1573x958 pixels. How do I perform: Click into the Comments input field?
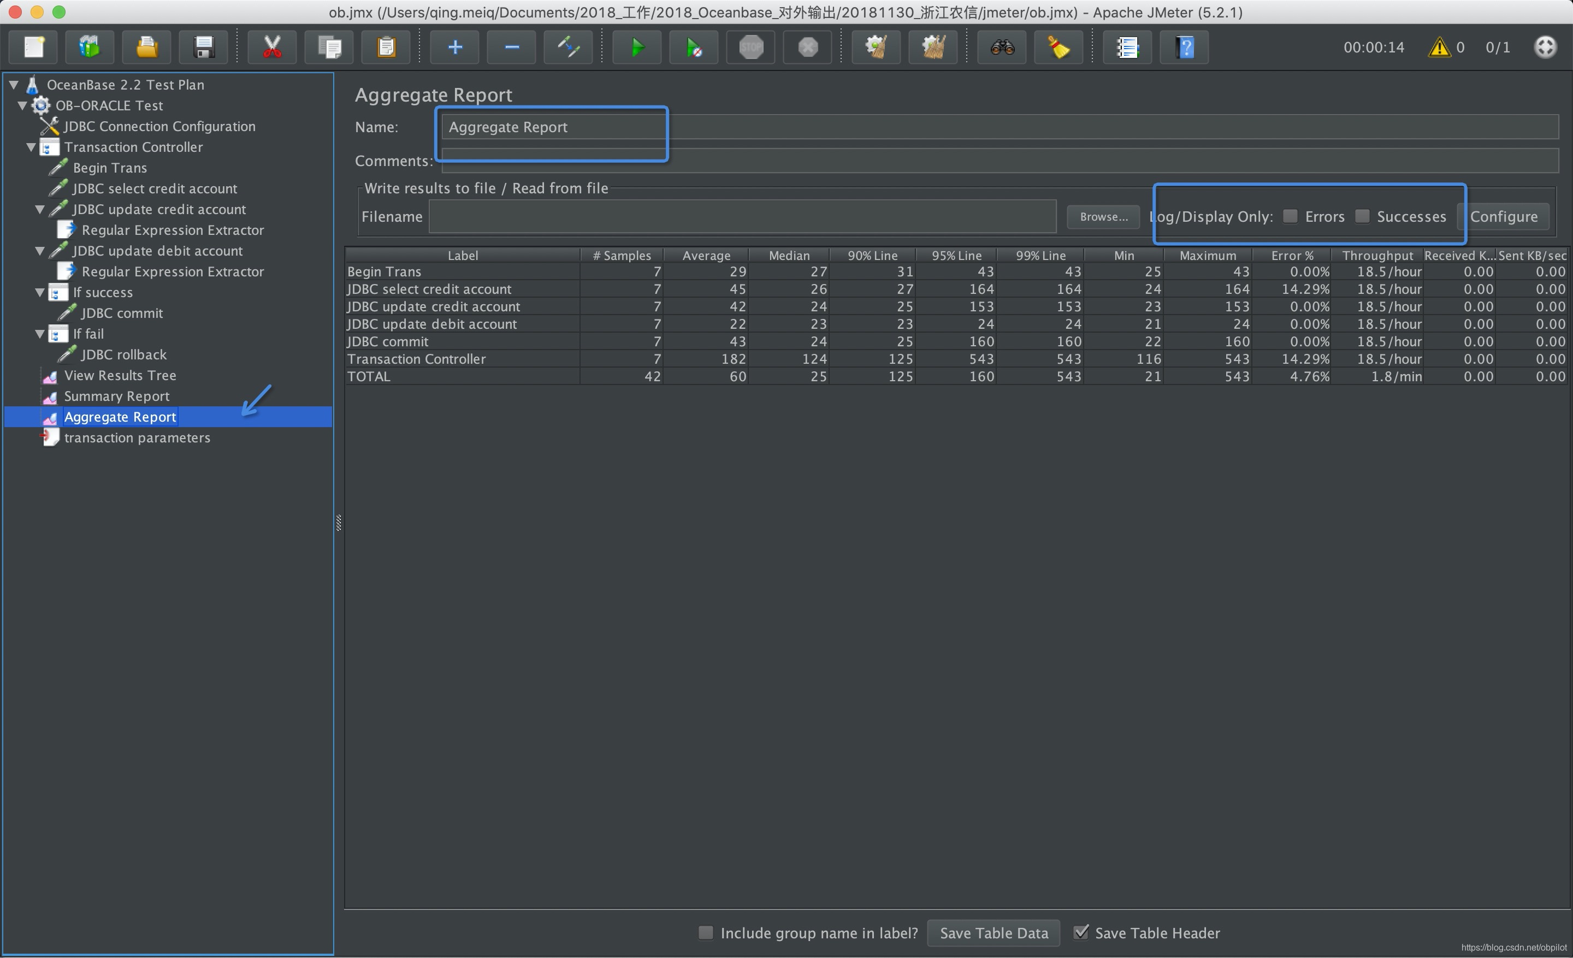pyautogui.click(x=1000, y=160)
